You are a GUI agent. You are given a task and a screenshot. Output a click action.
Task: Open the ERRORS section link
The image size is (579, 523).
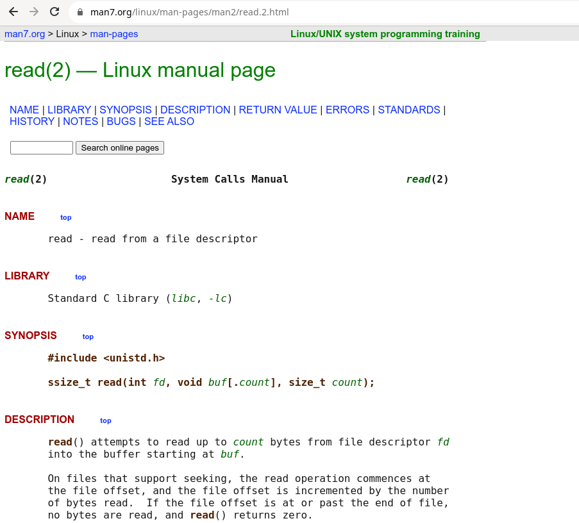[x=347, y=110]
